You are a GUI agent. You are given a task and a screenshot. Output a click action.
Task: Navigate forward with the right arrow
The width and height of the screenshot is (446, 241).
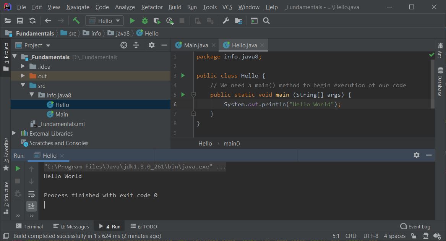click(x=61, y=21)
